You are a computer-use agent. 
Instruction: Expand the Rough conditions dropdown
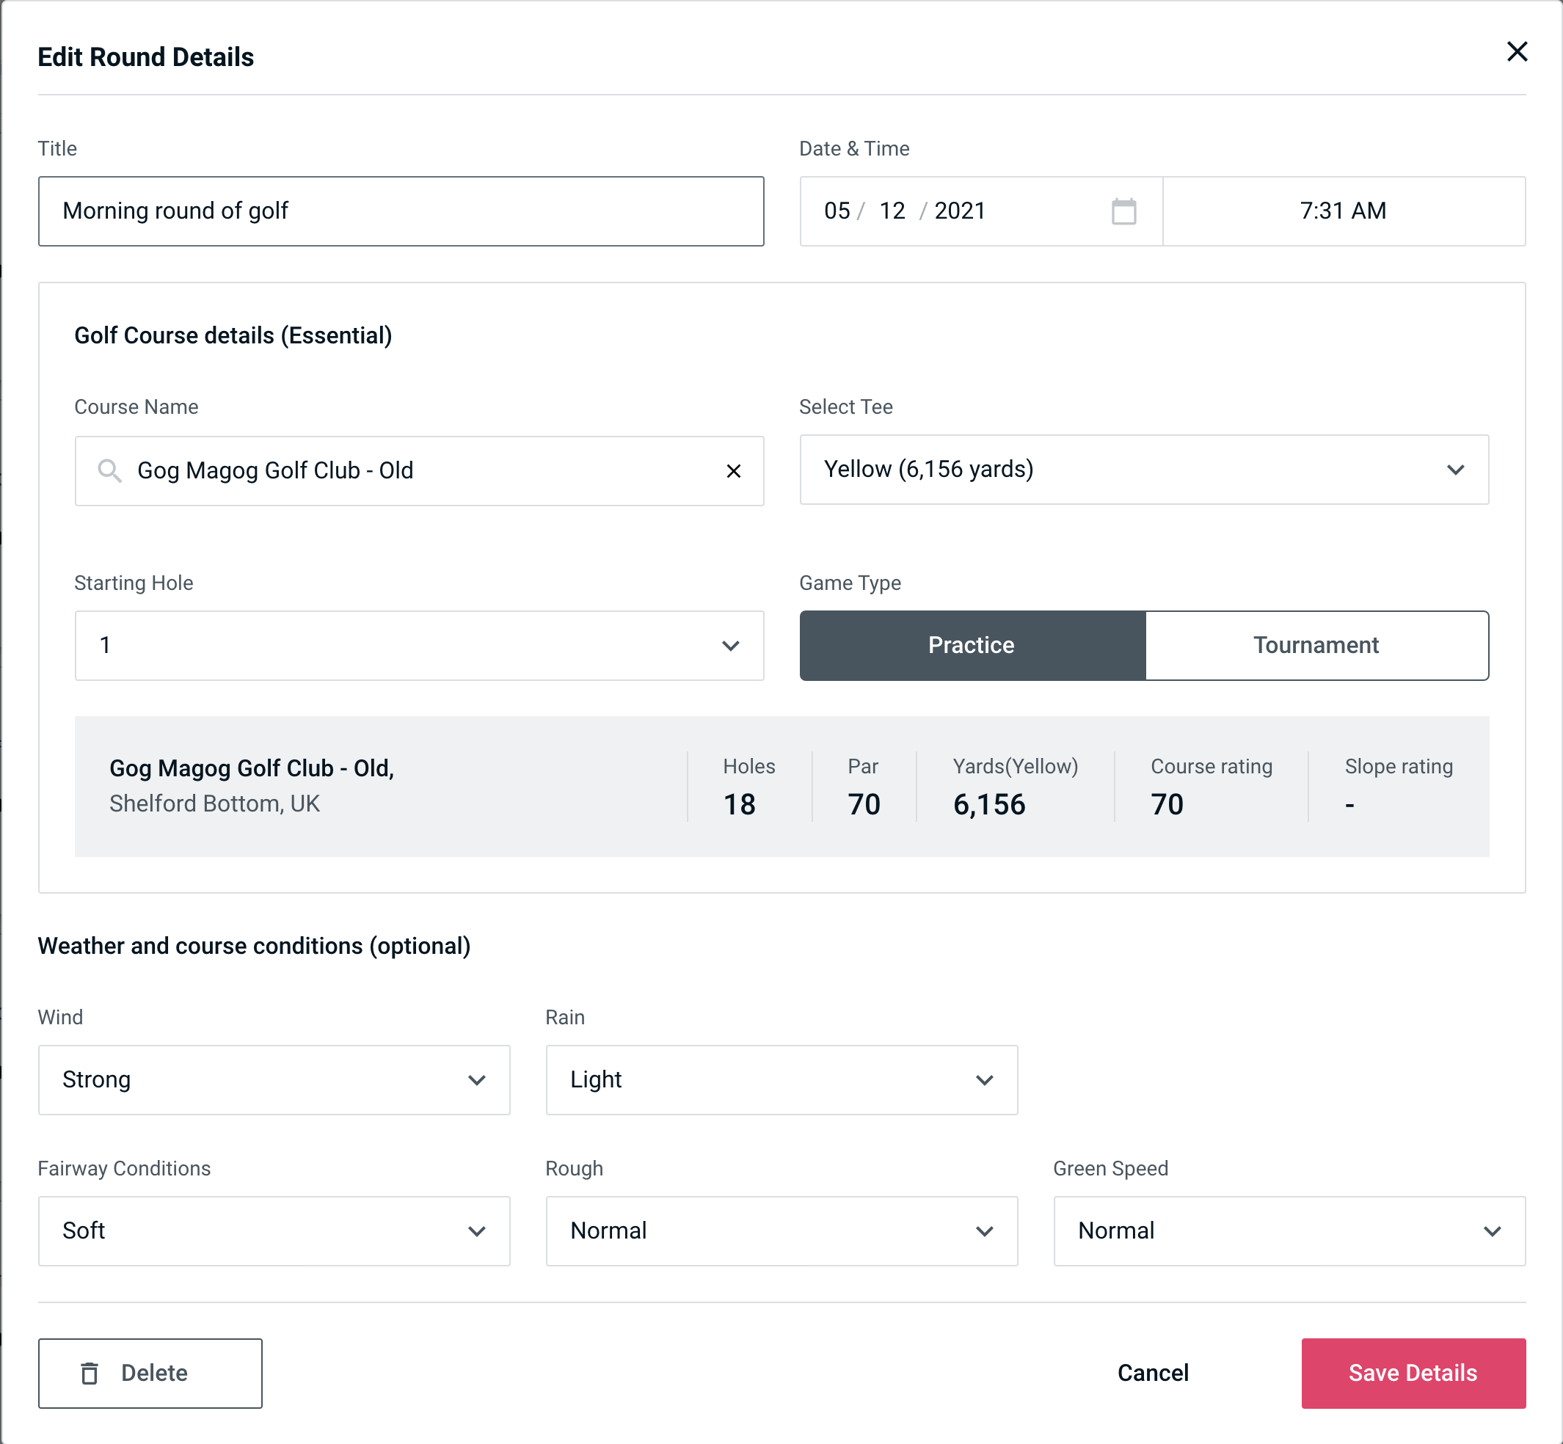pos(781,1229)
